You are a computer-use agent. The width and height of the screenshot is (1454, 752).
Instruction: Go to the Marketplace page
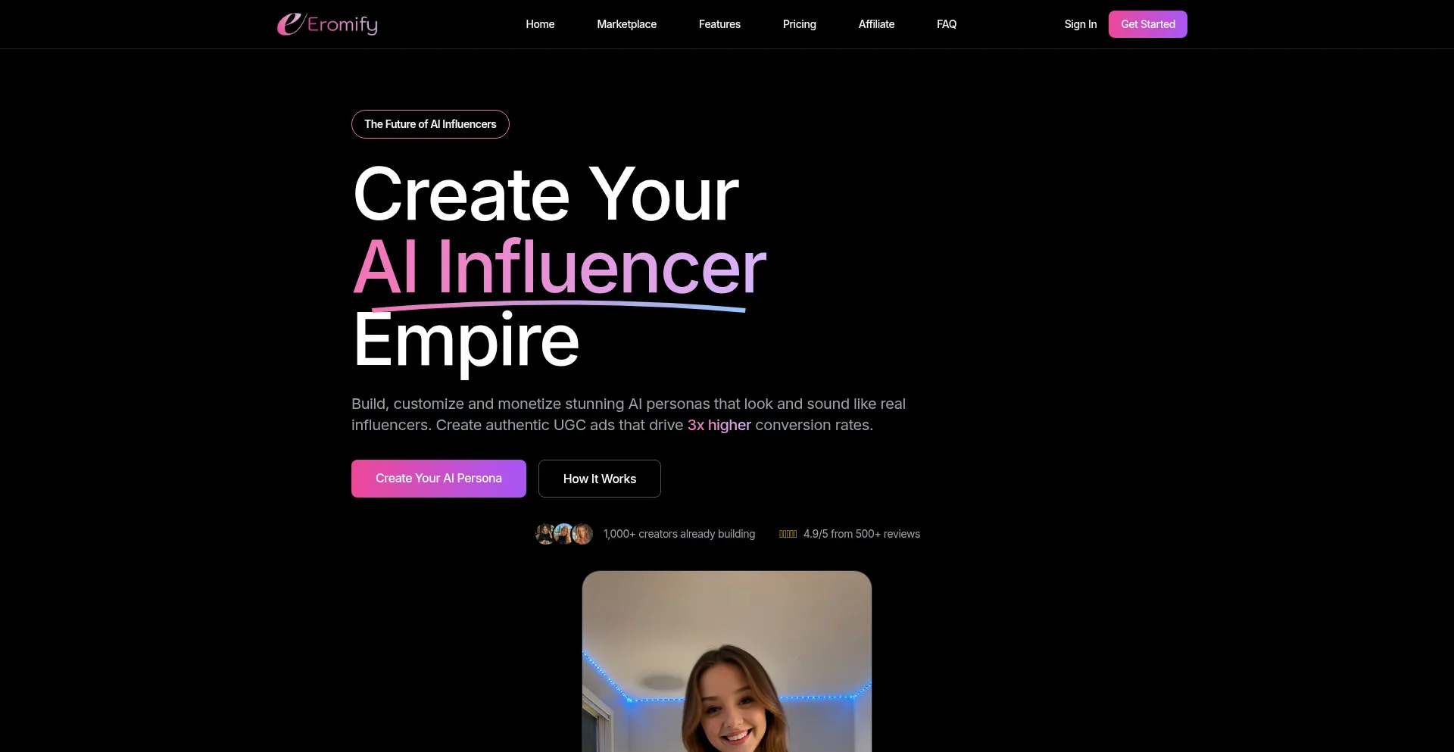(626, 24)
